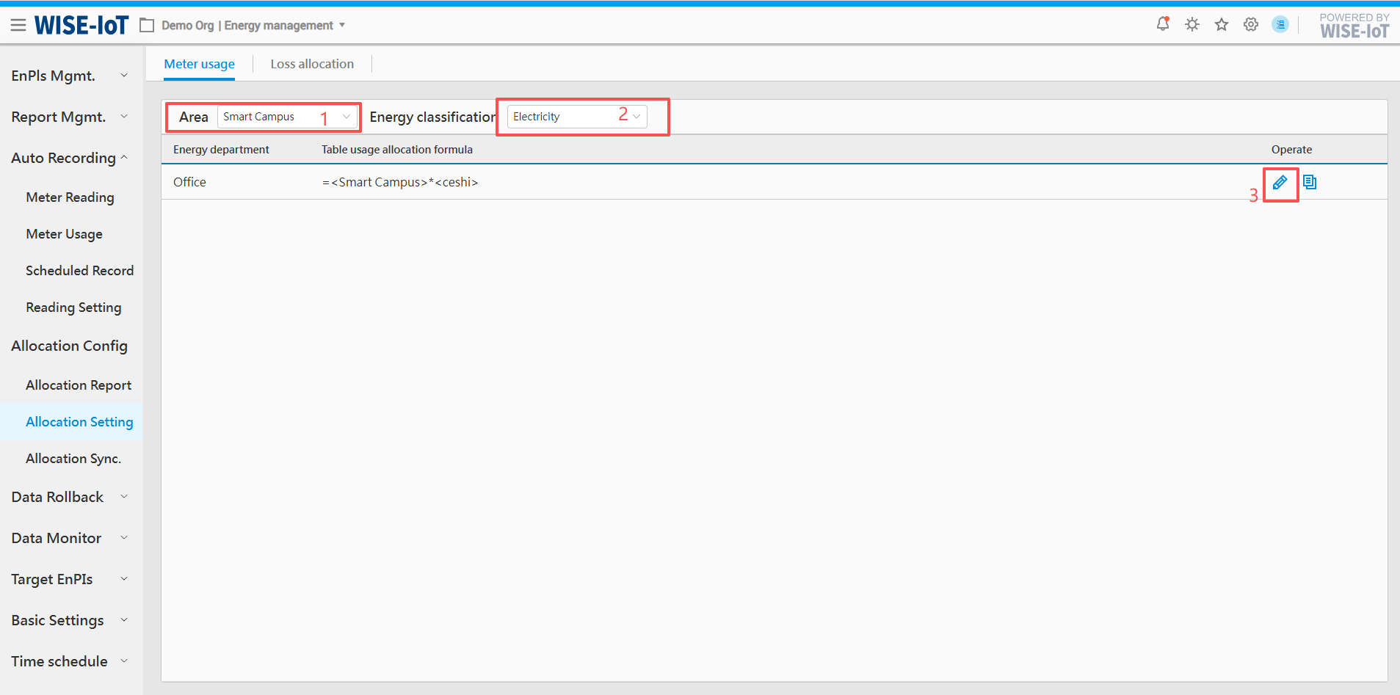Click the user avatar icon
The height and width of the screenshot is (695, 1400).
pyautogui.click(x=1280, y=25)
